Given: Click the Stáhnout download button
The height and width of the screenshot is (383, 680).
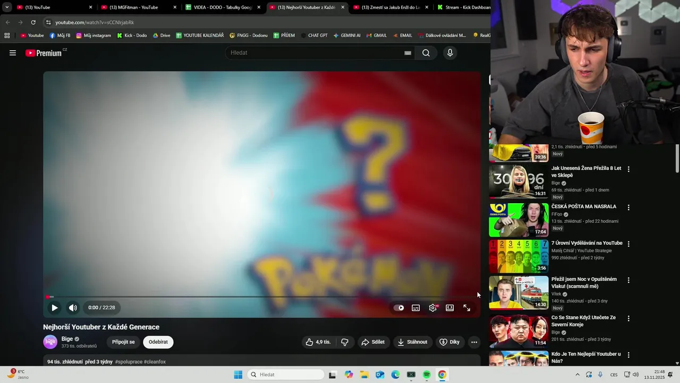Looking at the screenshot, I should [412, 342].
